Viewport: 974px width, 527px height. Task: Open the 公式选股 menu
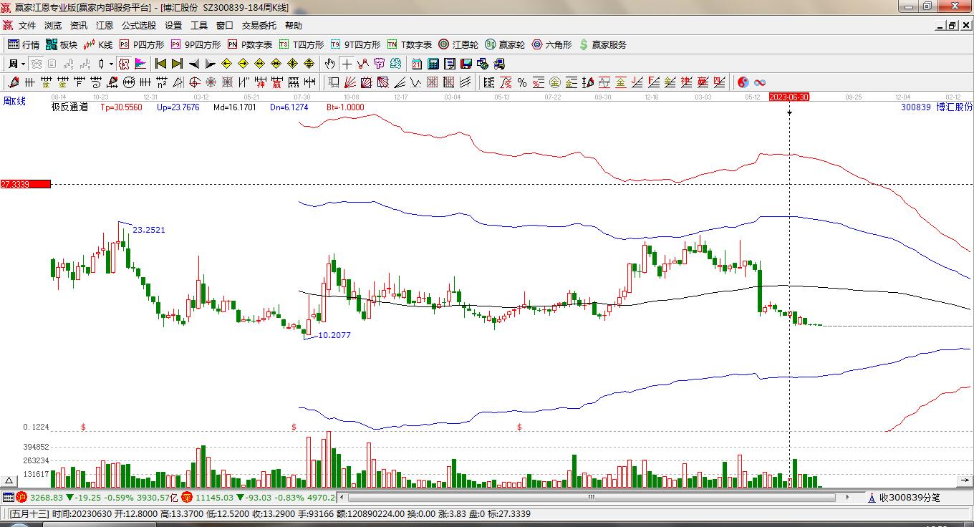(x=138, y=25)
